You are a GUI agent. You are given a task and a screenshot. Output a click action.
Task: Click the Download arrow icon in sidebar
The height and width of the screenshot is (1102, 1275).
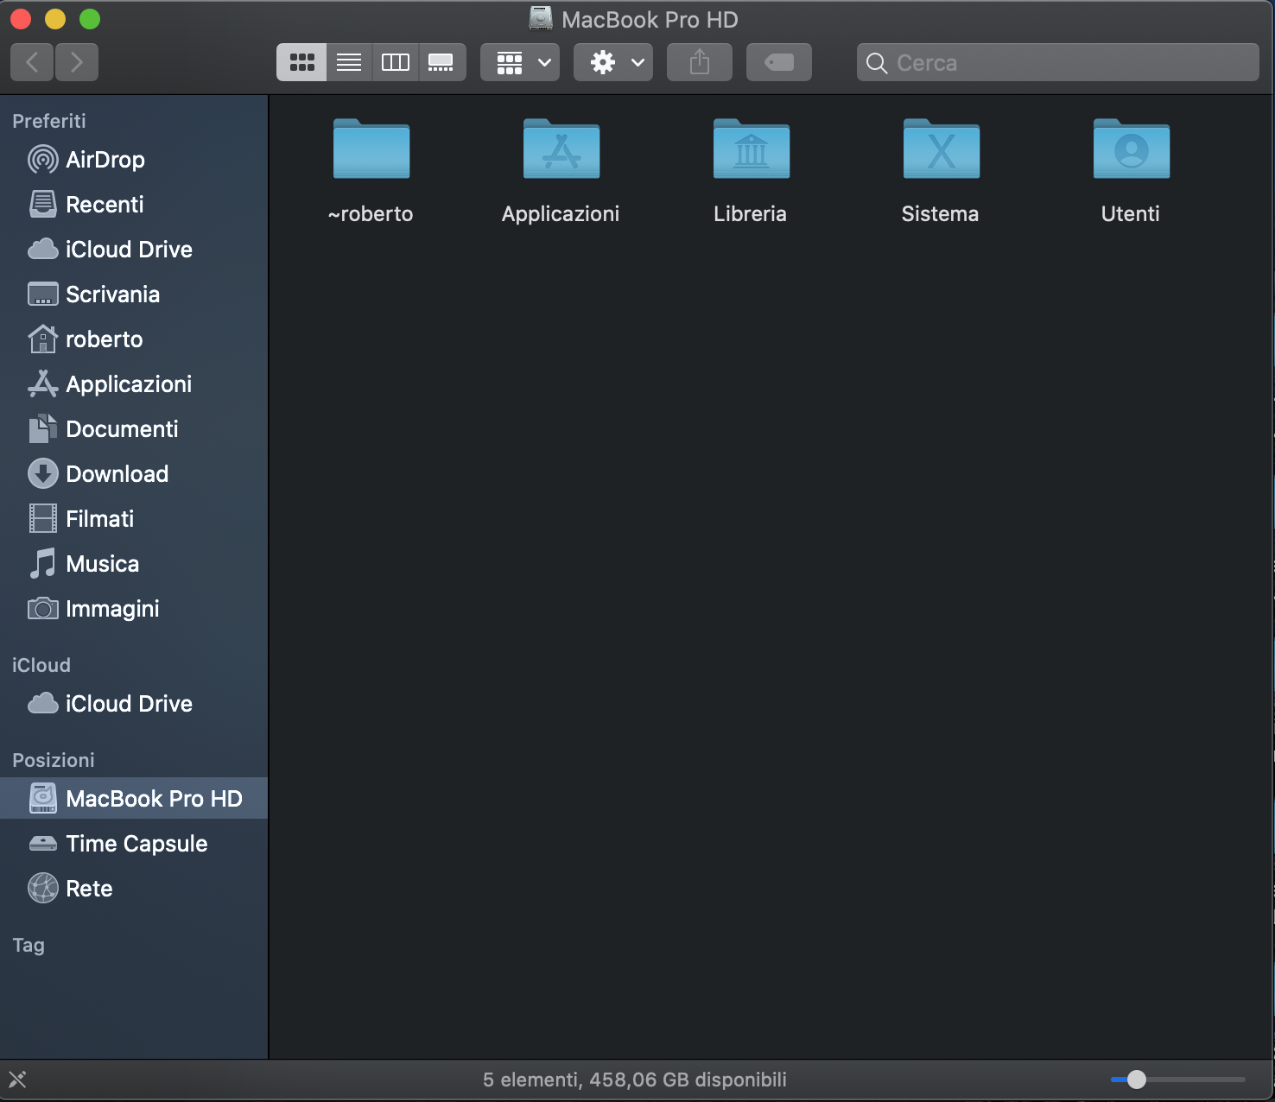43,474
